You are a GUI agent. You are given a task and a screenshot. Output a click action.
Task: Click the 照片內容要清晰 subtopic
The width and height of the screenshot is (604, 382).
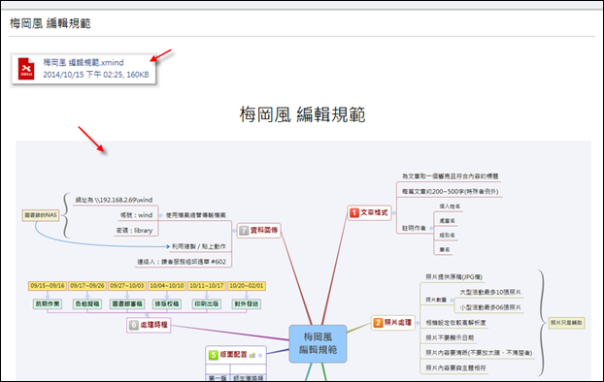pos(479,353)
